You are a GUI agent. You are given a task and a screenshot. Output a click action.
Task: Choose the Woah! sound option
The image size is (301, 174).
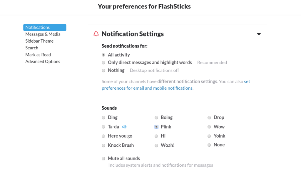[156, 145]
